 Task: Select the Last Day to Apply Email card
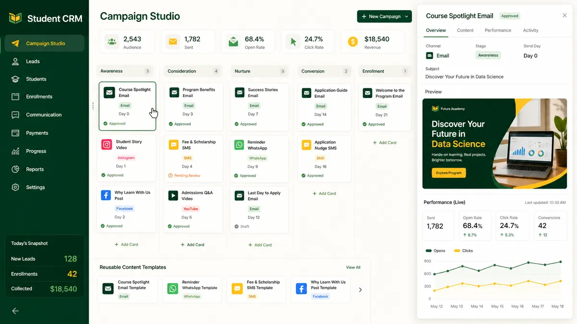point(259,209)
